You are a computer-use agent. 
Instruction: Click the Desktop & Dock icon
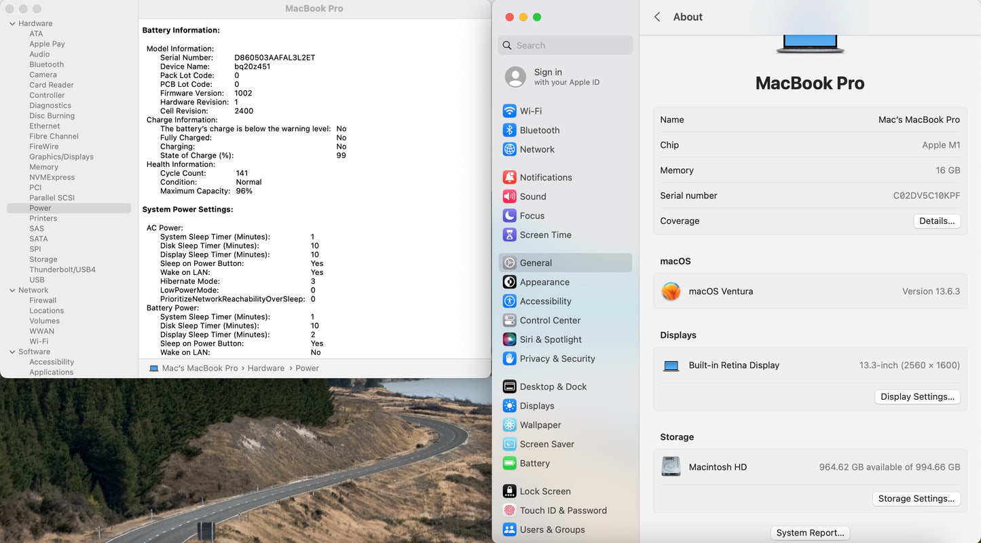click(x=509, y=386)
